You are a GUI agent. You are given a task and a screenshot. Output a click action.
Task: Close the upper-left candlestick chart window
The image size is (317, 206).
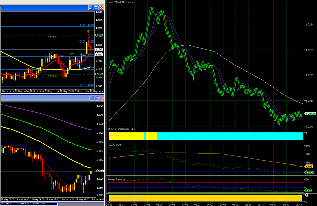click(101, 8)
